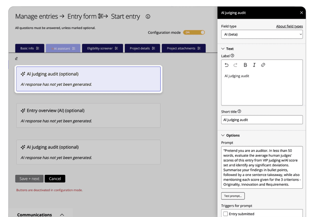The height and width of the screenshot is (217, 314).
Task: Open the About field types link
Action: pos(289,26)
